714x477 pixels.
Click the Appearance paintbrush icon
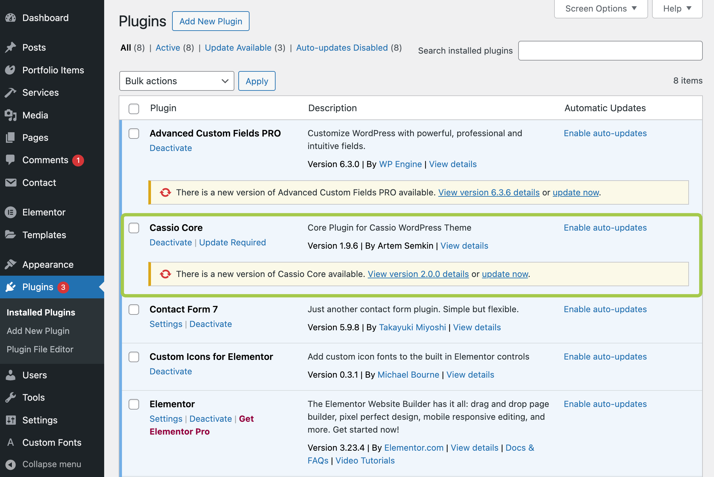pos(11,264)
